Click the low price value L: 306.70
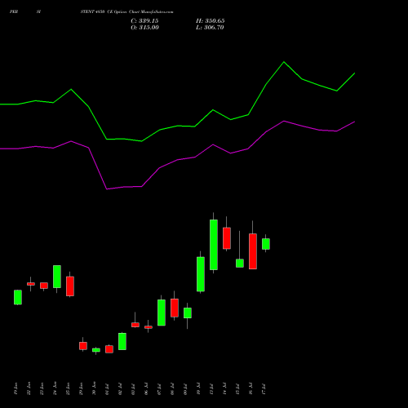 coord(210,28)
